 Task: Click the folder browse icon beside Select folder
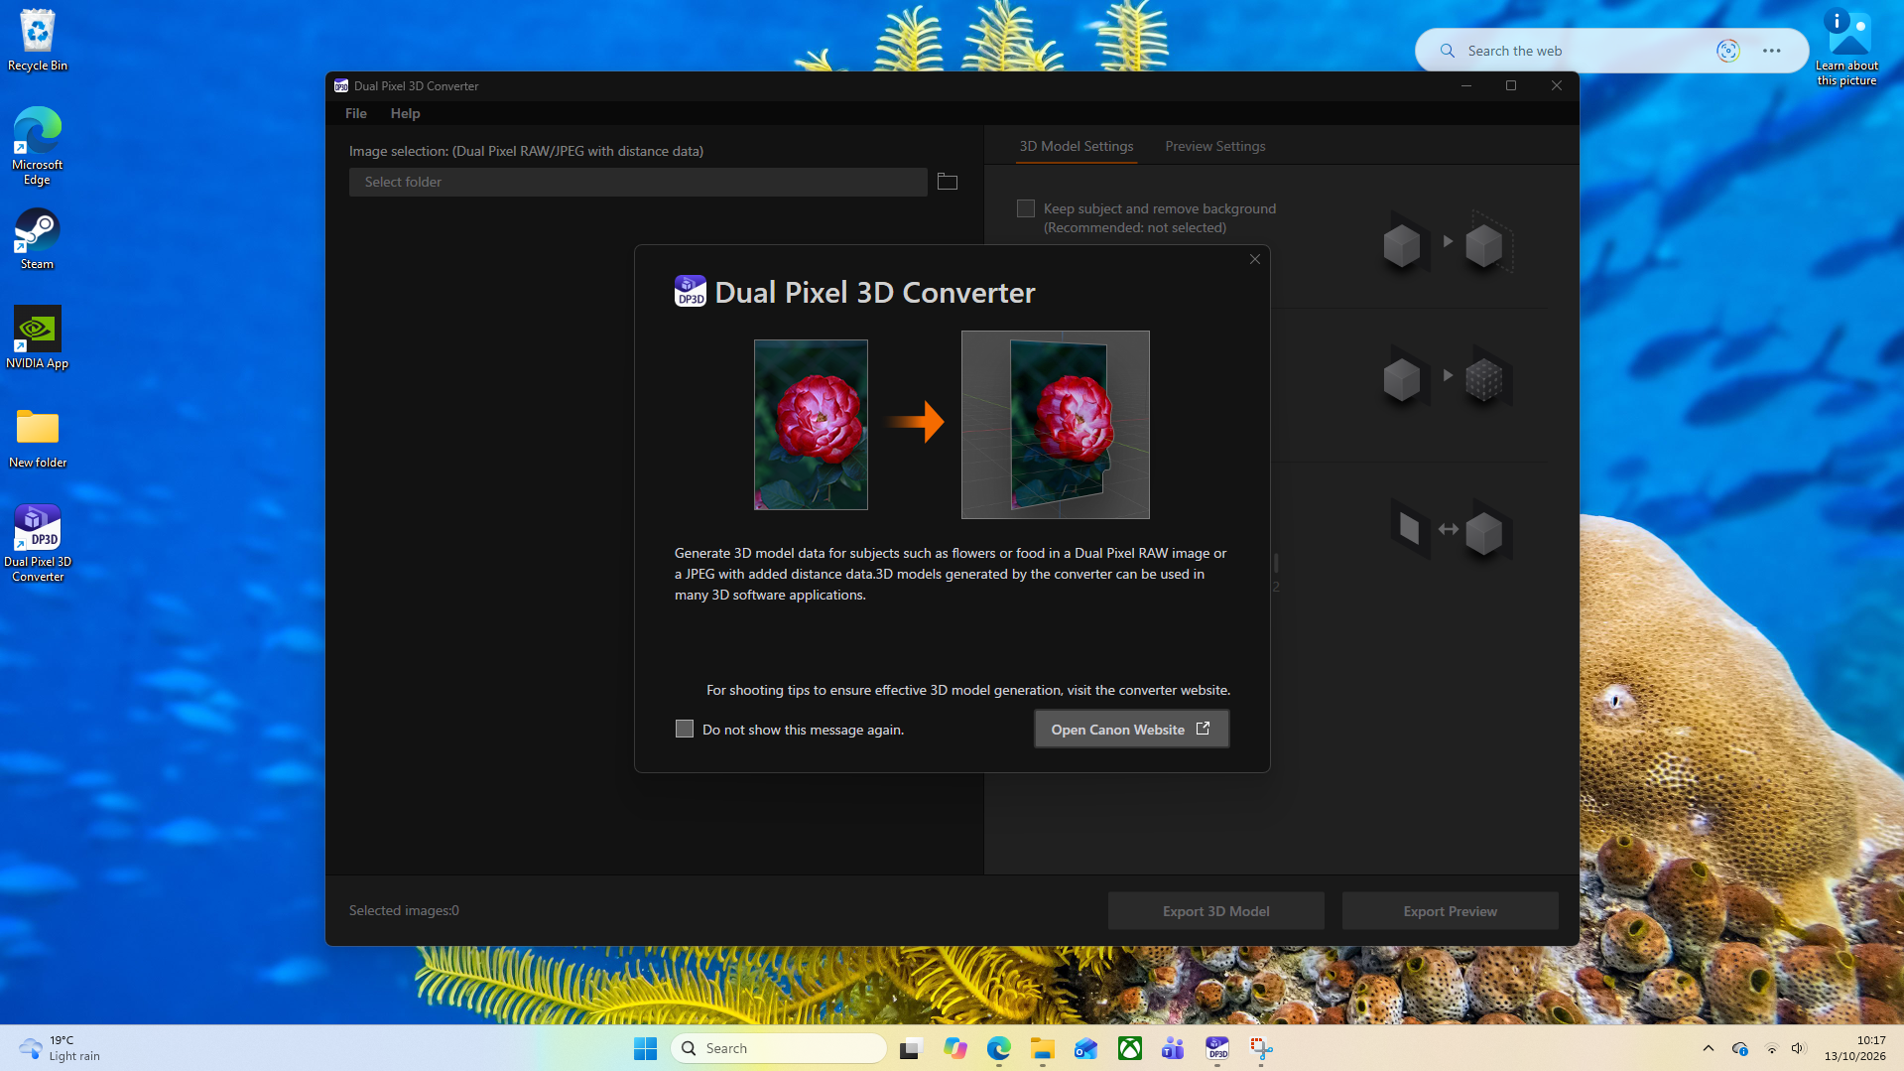point(948,182)
